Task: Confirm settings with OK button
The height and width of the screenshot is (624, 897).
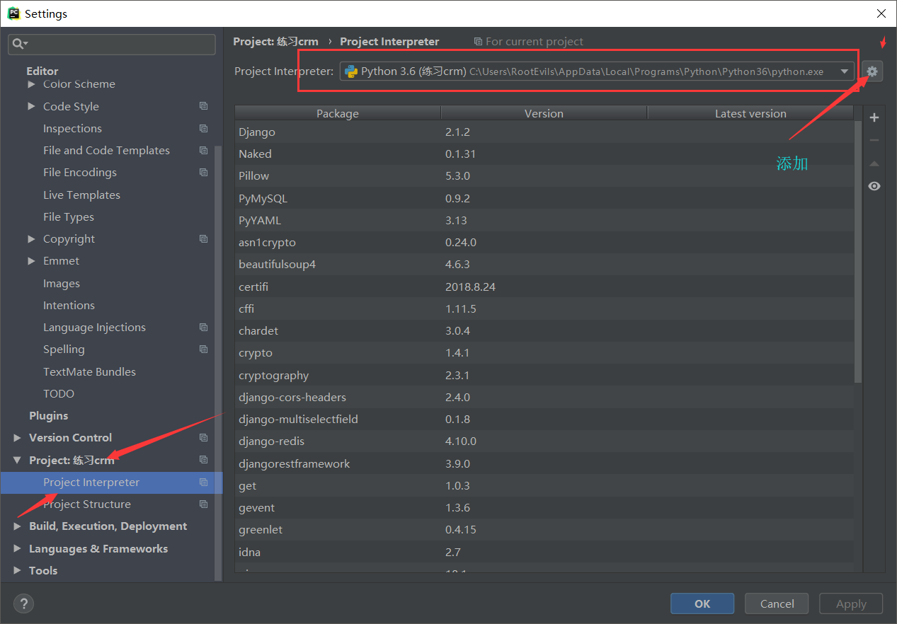Action: (702, 603)
